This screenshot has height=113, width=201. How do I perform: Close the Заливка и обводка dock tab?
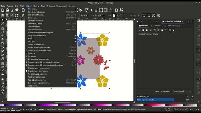pyautogui.click(x=182, y=22)
